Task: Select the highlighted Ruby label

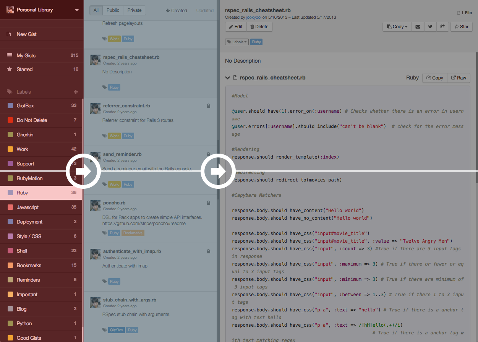Action: 41,193
